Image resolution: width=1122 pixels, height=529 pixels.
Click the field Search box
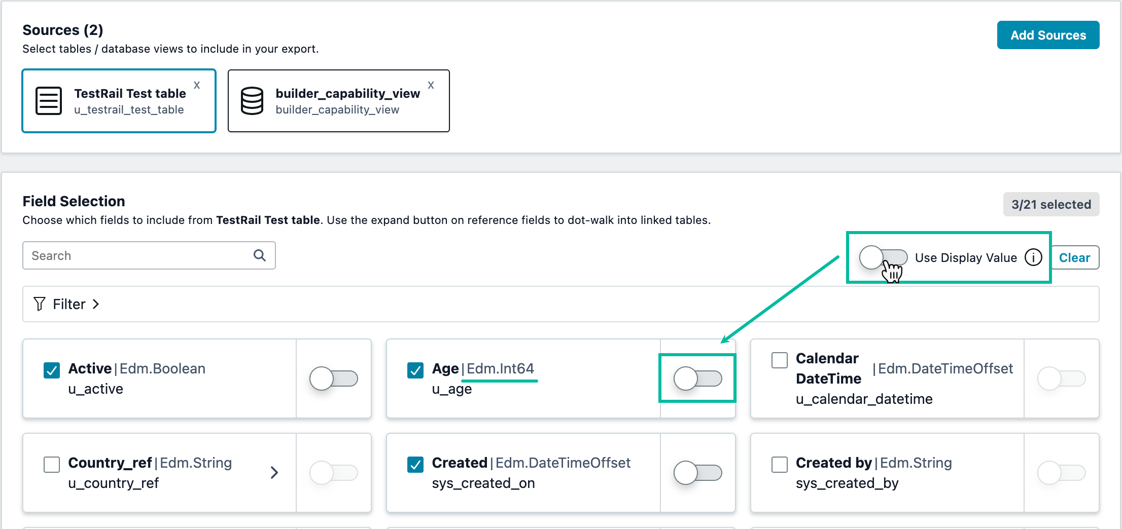(x=149, y=255)
